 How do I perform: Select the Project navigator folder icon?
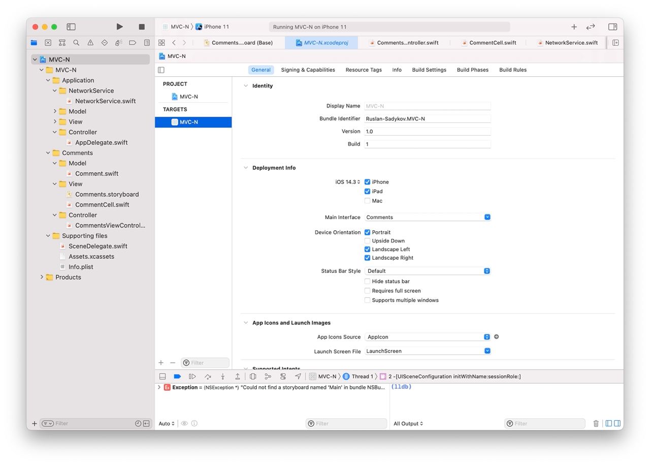(34, 43)
